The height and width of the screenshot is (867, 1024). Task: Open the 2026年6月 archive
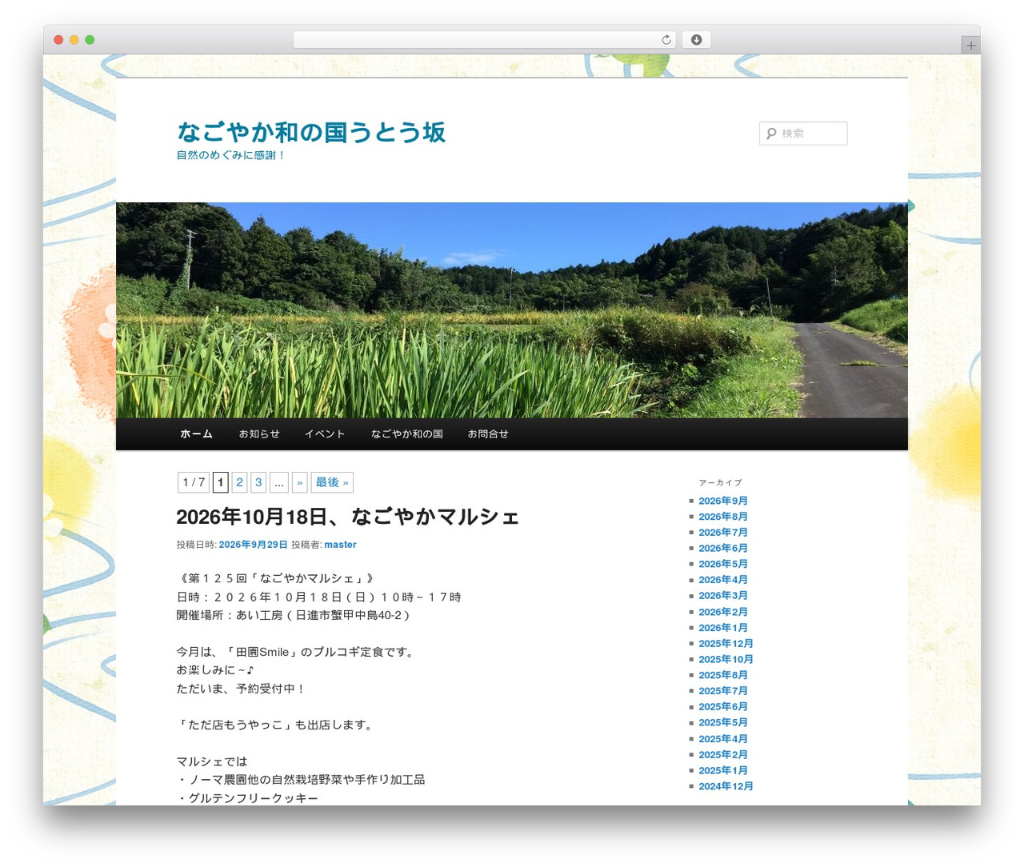click(x=723, y=549)
